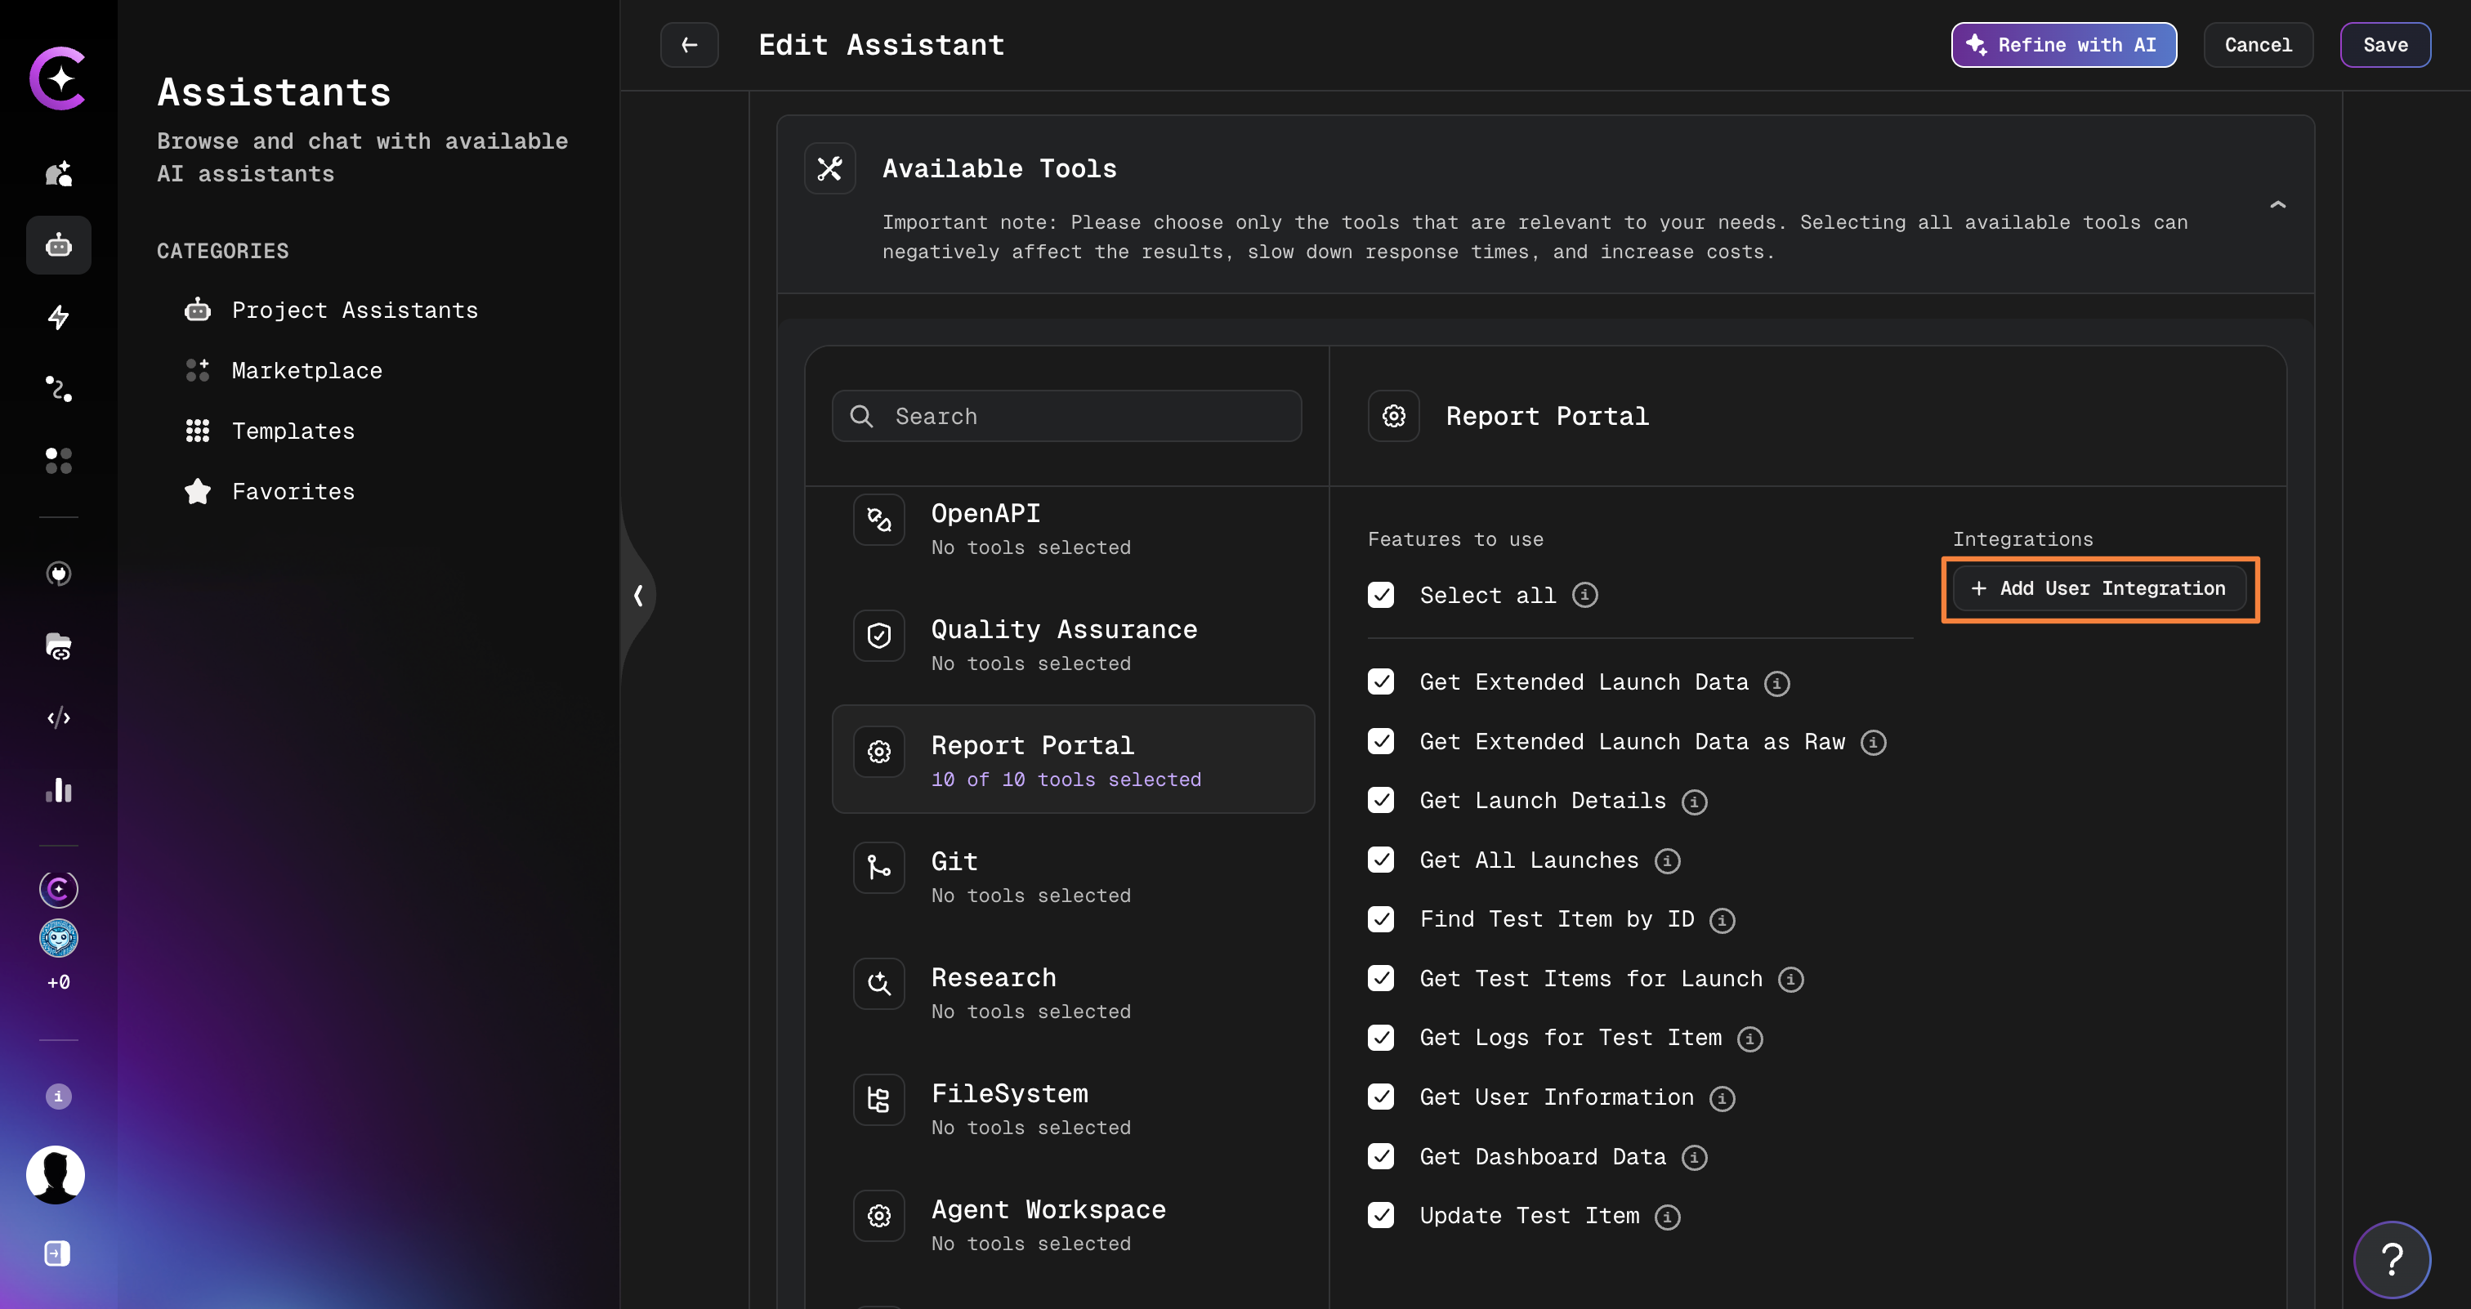The height and width of the screenshot is (1309, 2471).
Task: Open the plug integrations sidebar icon
Action: pos(59,574)
